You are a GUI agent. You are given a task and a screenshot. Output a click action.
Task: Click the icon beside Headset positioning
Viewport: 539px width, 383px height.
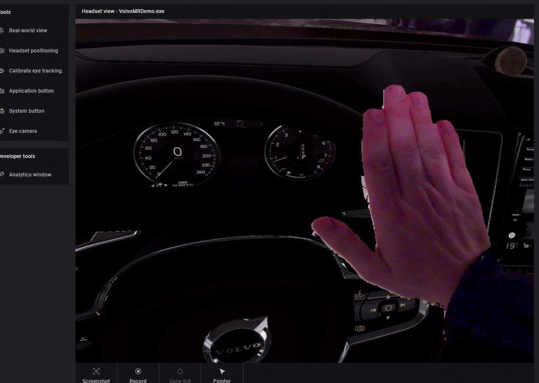click(2, 51)
